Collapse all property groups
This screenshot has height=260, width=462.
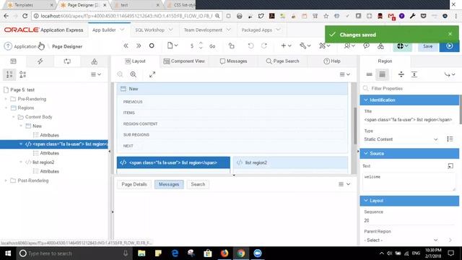click(x=401, y=74)
